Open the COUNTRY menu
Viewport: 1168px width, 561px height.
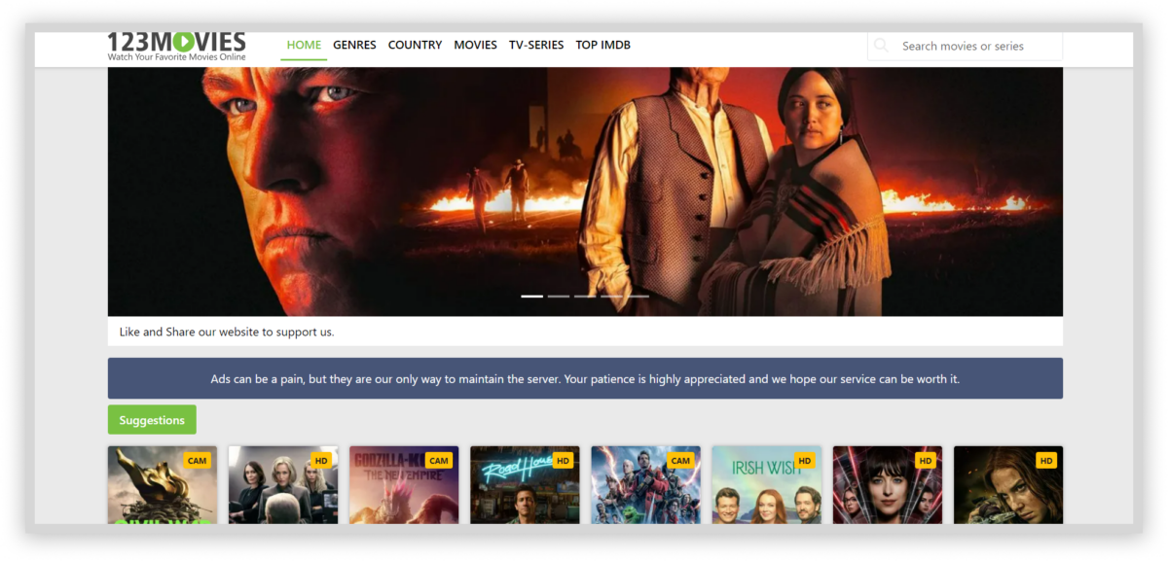click(x=415, y=45)
